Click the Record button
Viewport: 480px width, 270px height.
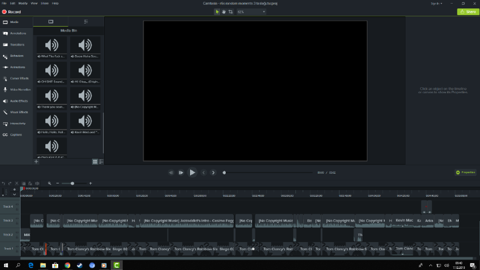(x=12, y=12)
